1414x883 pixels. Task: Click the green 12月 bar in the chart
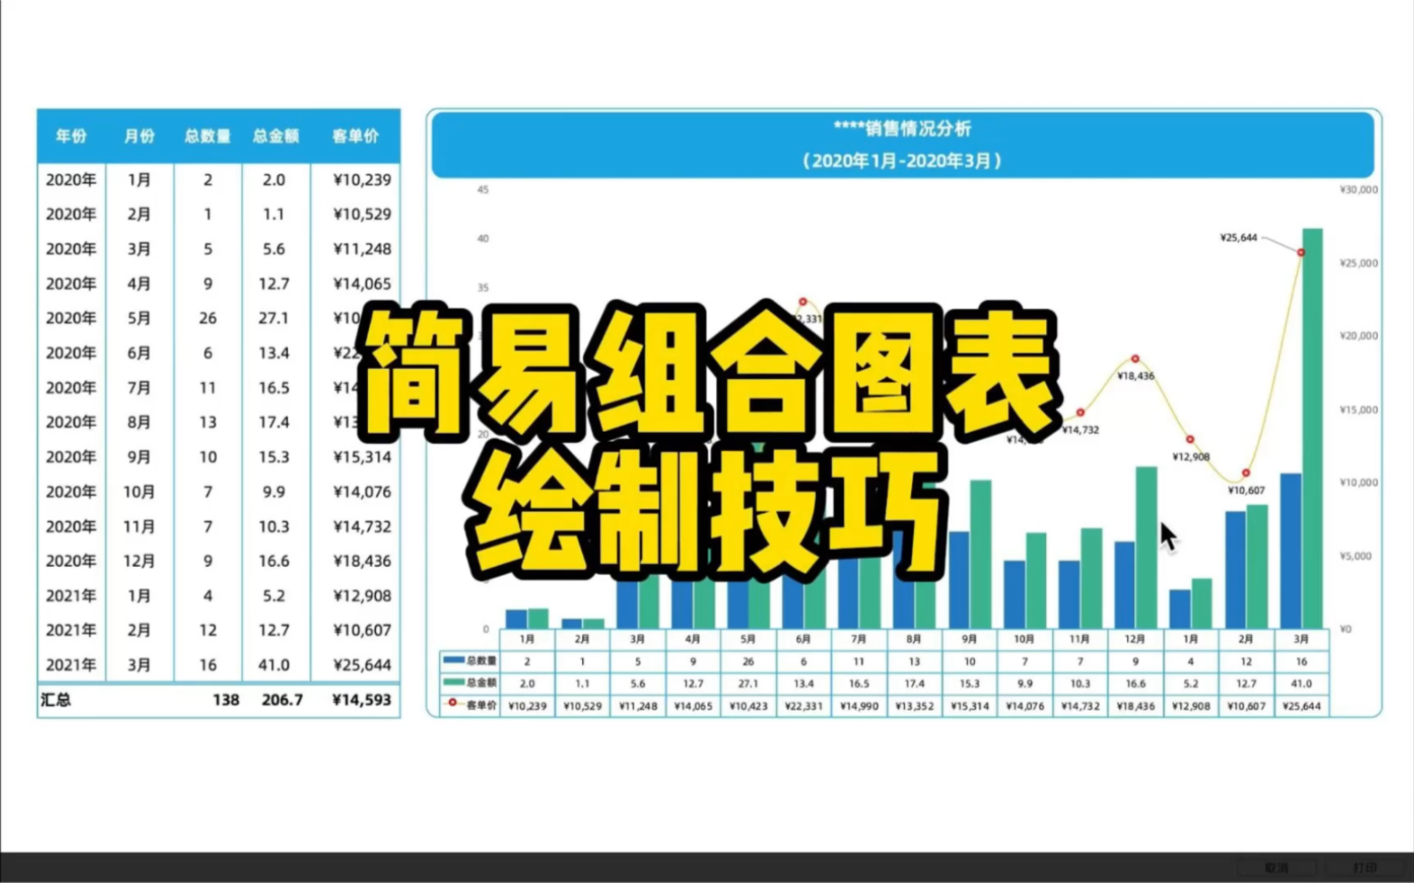(x=1146, y=547)
